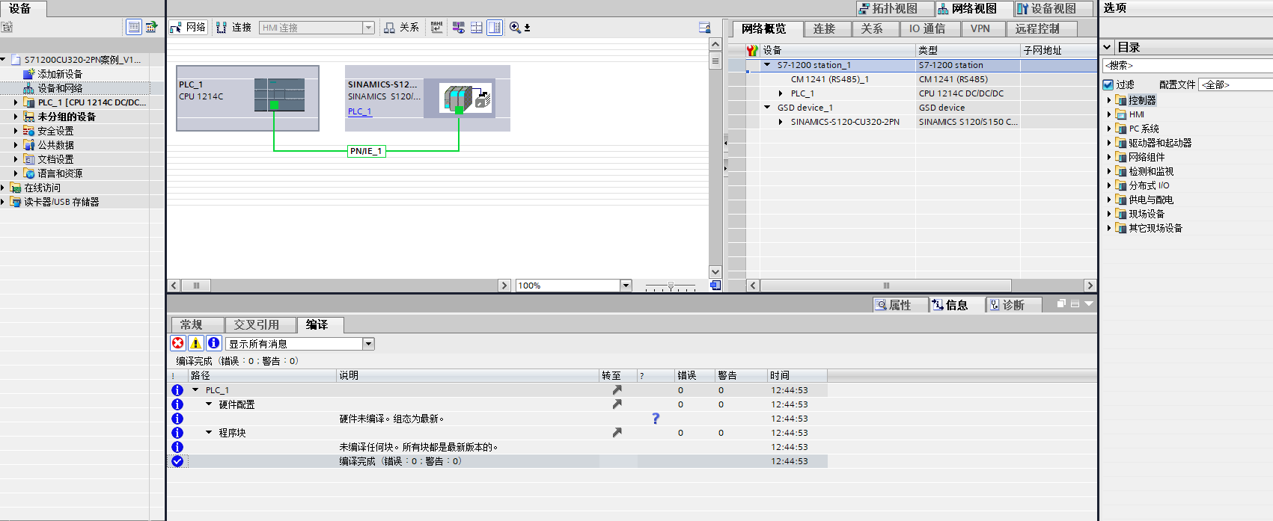Expand the 控制器 (Controllers) catalog folder
Image resolution: width=1273 pixels, height=521 pixels.
point(1109,100)
